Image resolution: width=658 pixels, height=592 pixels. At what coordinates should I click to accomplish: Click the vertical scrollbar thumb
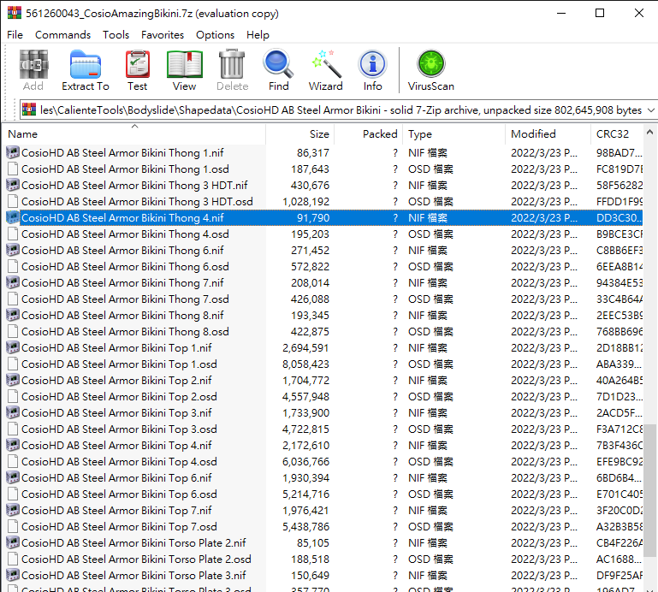pyautogui.click(x=649, y=490)
